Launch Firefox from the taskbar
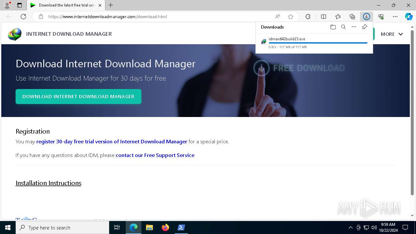 coord(165,227)
